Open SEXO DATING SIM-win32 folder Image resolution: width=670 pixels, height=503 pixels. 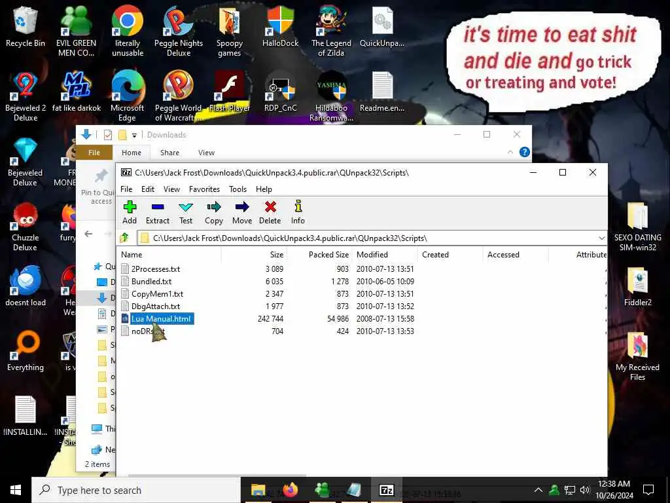tap(637, 227)
